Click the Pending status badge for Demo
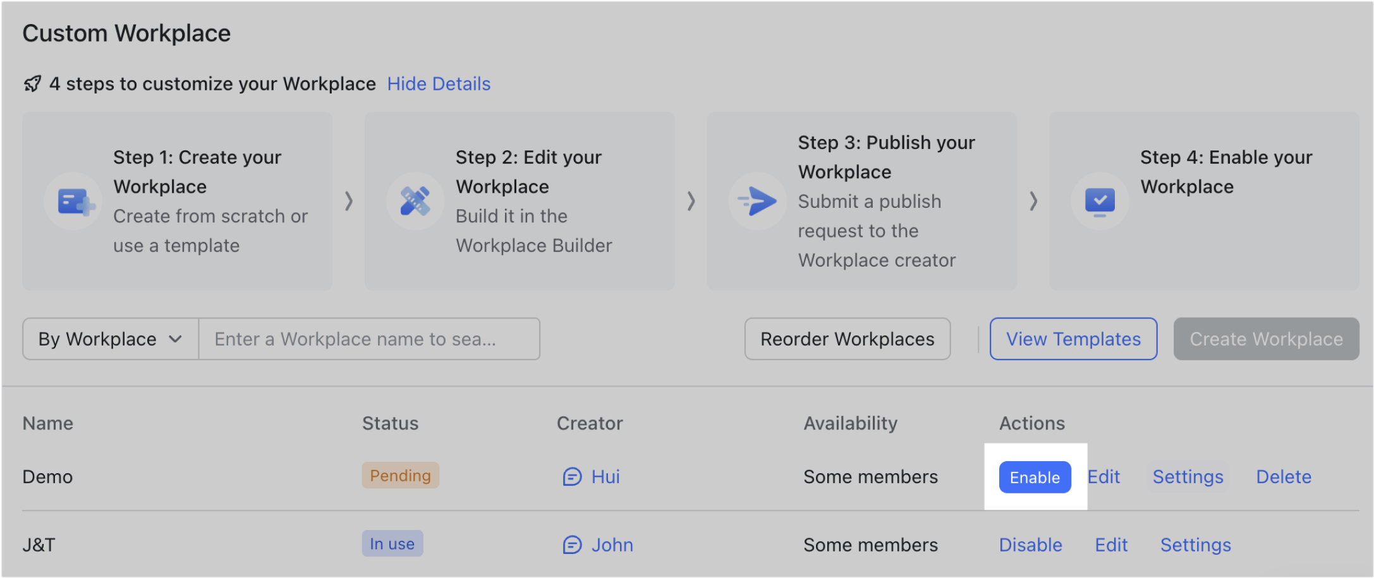The height and width of the screenshot is (578, 1374). click(400, 475)
